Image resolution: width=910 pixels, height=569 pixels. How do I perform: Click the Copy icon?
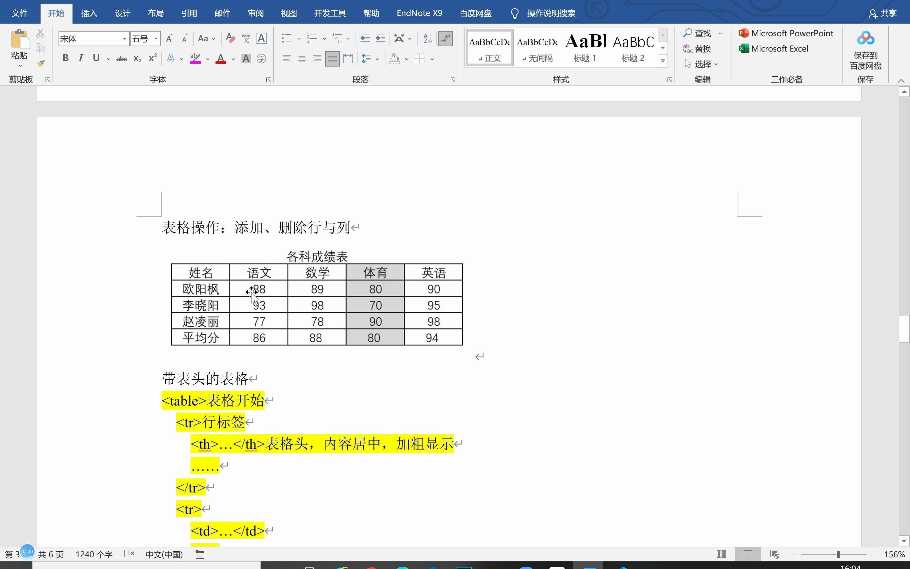coord(40,49)
